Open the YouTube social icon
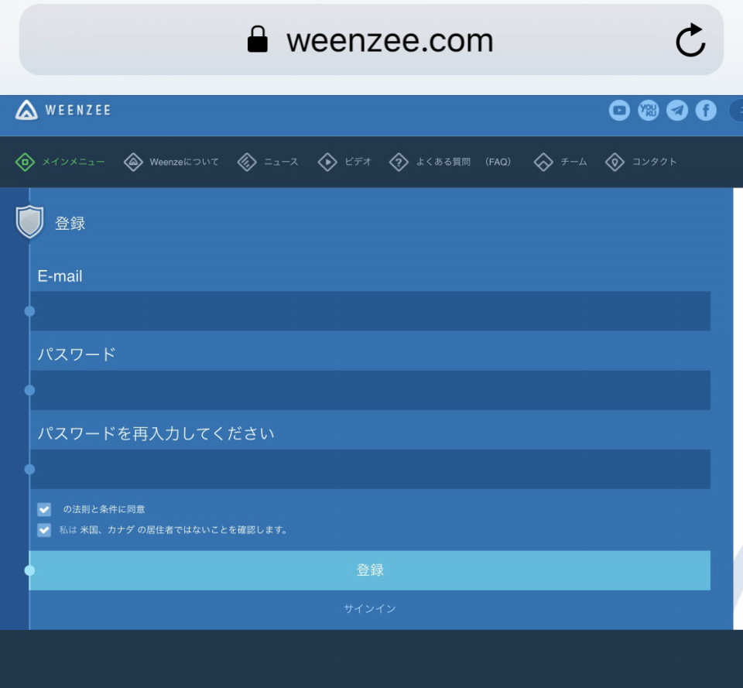Image resolution: width=743 pixels, height=688 pixels. point(619,111)
